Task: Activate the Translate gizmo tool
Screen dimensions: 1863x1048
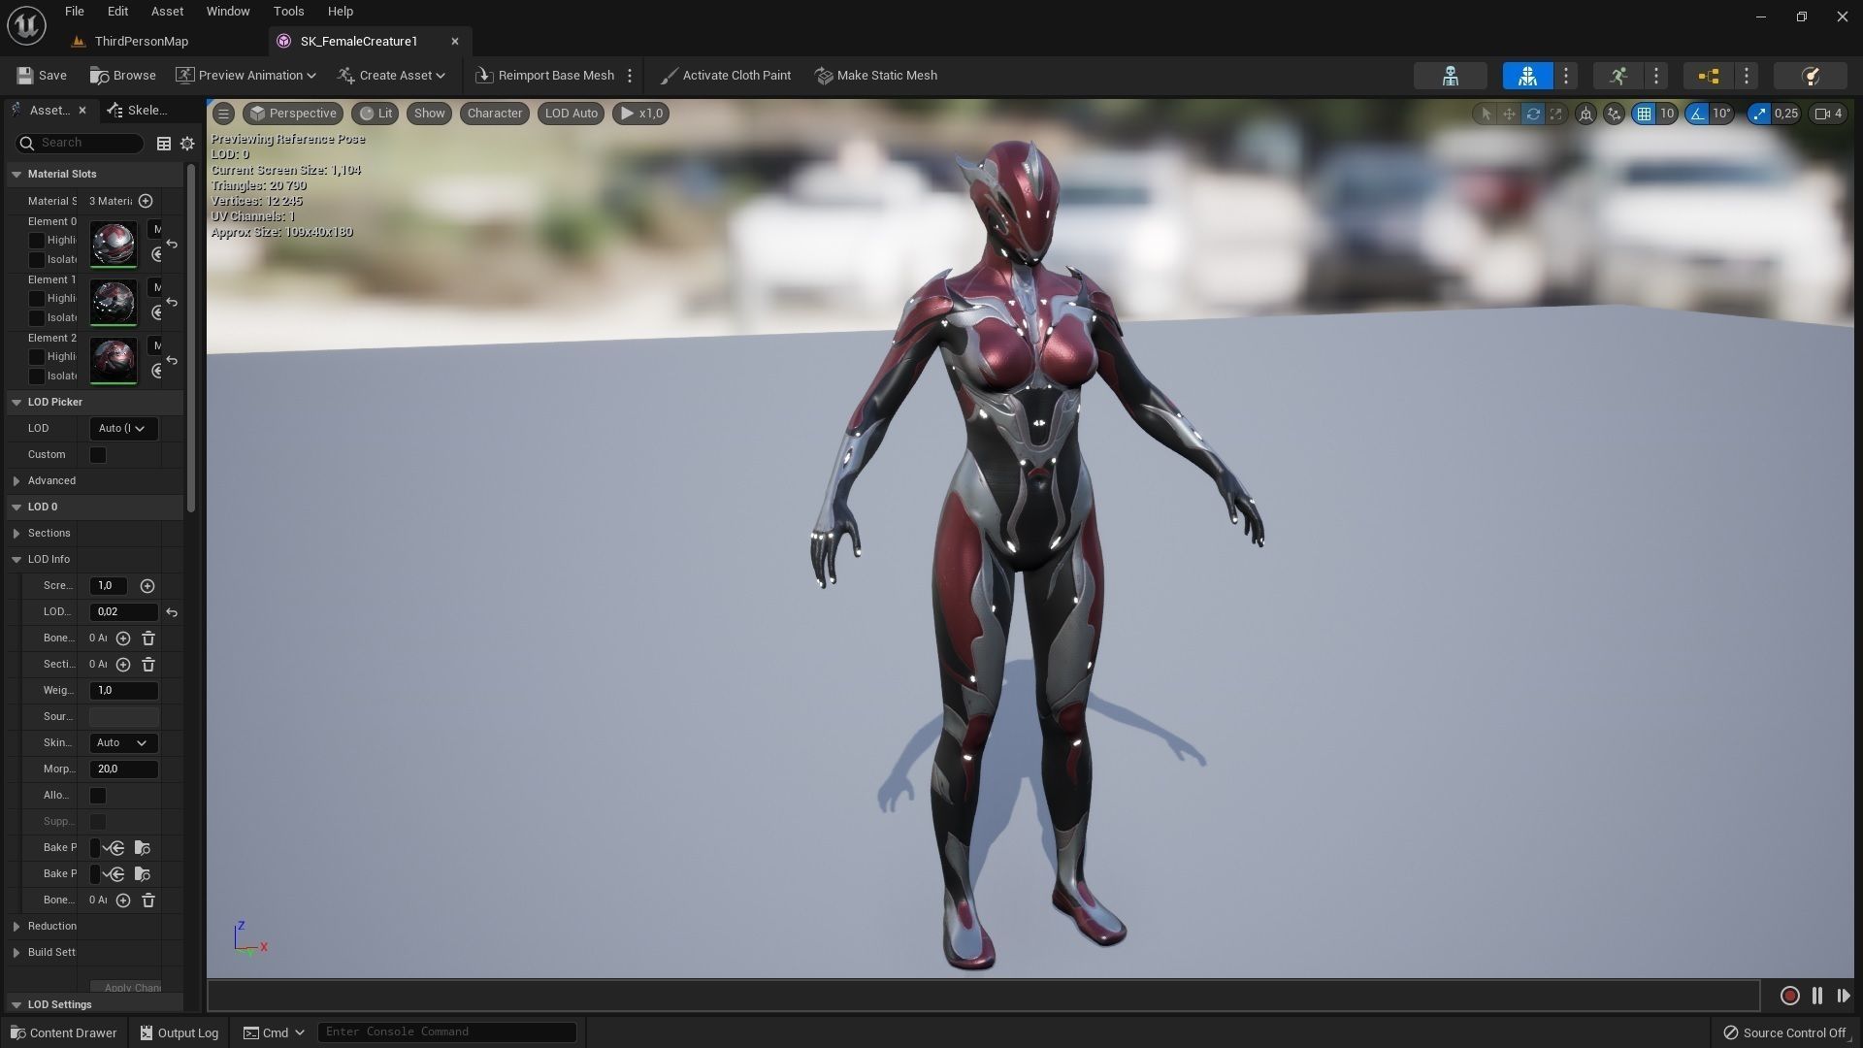Action: click(x=1509, y=114)
